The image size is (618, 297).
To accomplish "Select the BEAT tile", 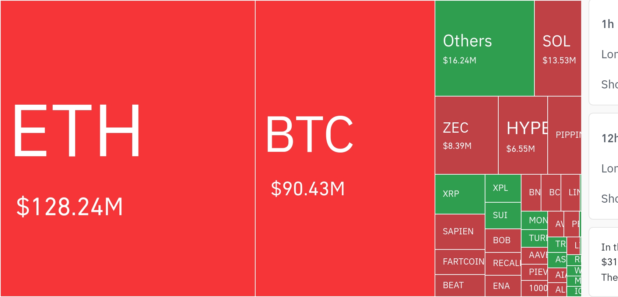I will 460,285.
